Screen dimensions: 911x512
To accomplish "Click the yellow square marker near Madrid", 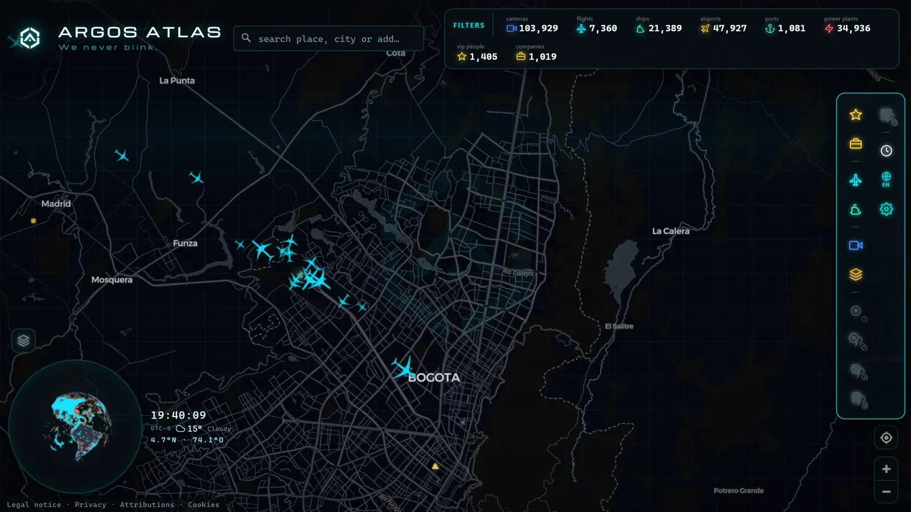I will [x=34, y=221].
